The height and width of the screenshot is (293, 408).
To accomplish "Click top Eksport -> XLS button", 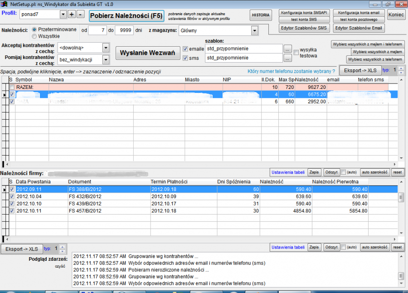I will pos(360,70).
